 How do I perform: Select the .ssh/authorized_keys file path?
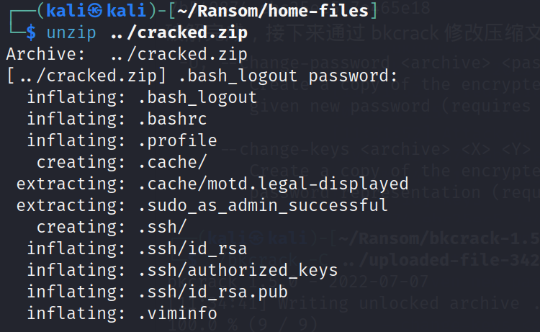tap(238, 270)
